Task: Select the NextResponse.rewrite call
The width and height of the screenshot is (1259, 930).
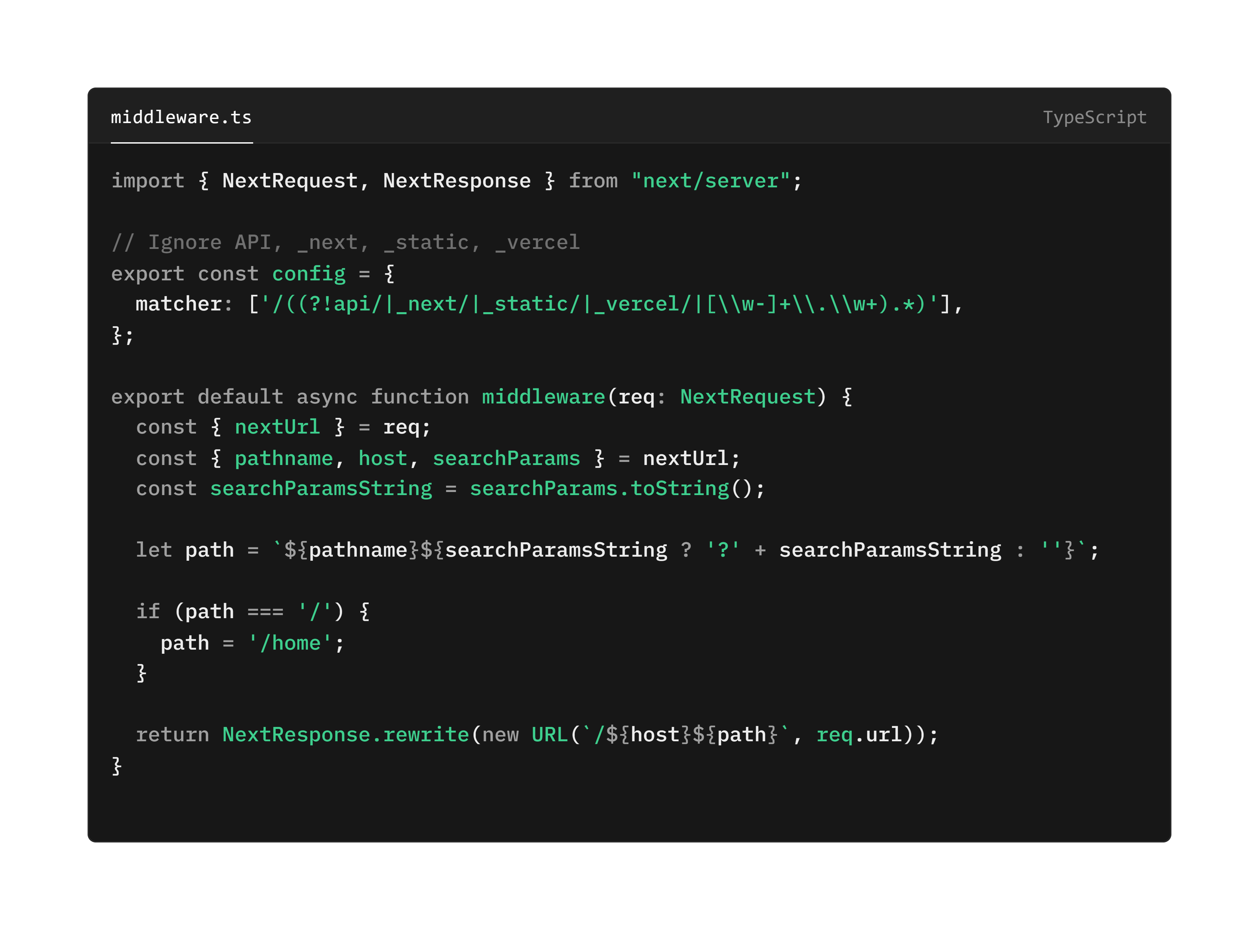Action: pyautogui.click(x=345, y=733)
